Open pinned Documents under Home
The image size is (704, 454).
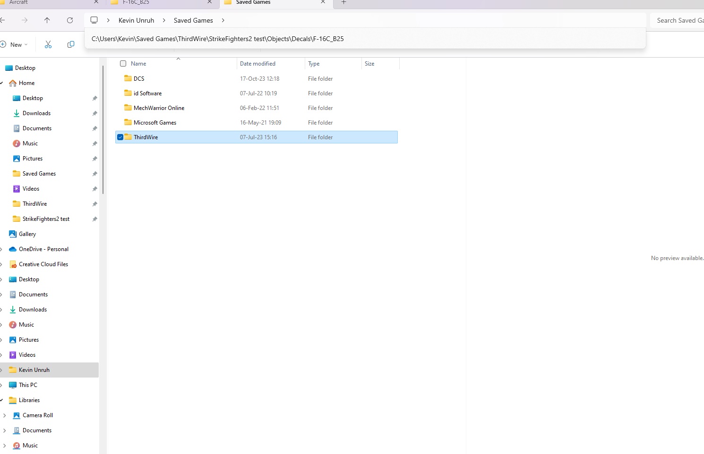tap(37, 128)
